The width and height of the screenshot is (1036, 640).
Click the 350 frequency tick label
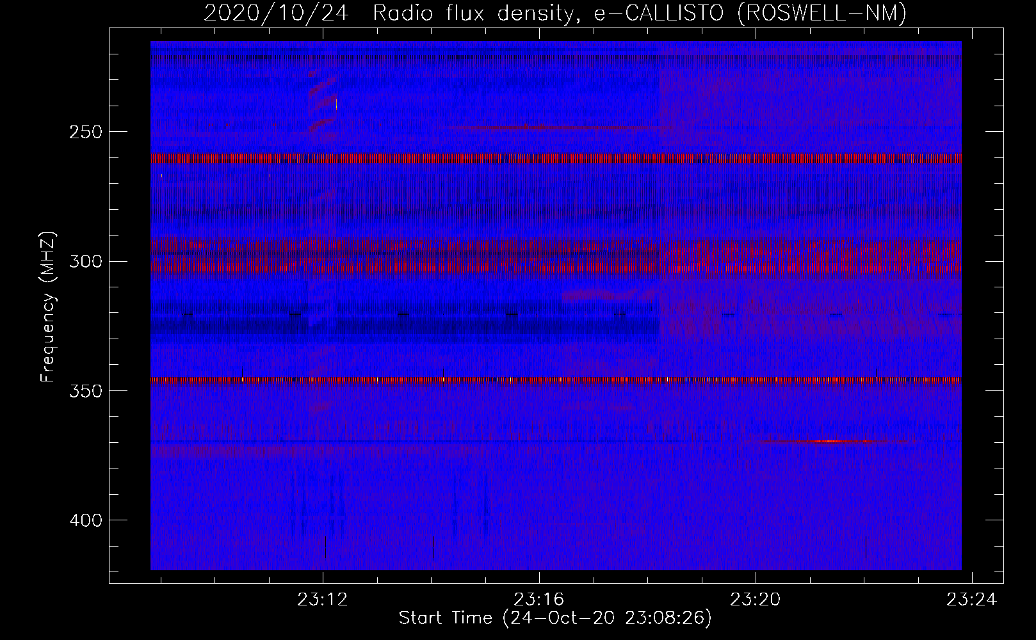click(86, 391)
